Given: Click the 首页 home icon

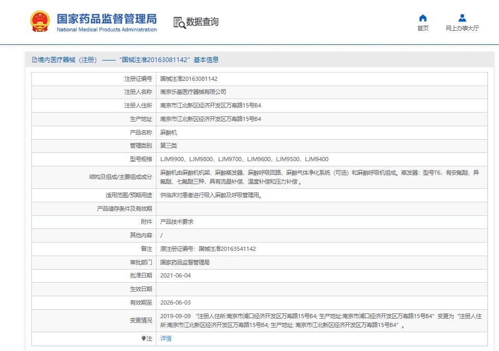Looking at the screenshot, I should coord(422,18).
